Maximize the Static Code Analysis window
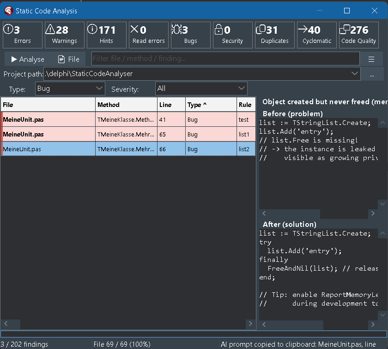The width and height of the screenshot is (388, 349). pyautogui.click(x=347, y=11)
